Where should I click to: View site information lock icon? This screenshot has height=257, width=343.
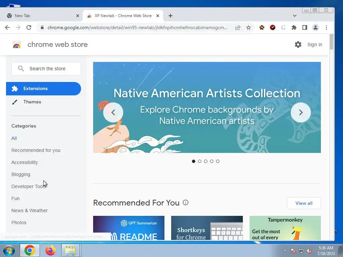[42, 27]
